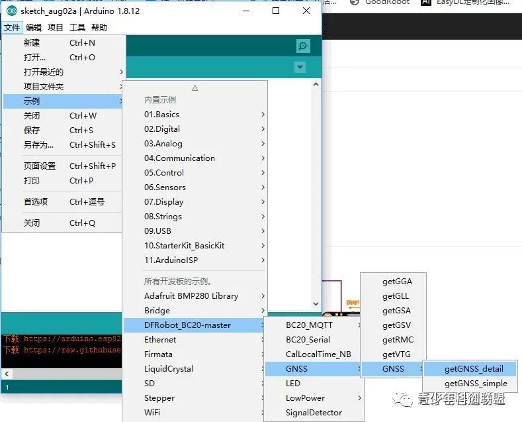522x422 pixels.
Task: Select GNSS entry under DFRobot_BC20-master
Action: pyautogui.click(x=314, y=369)
